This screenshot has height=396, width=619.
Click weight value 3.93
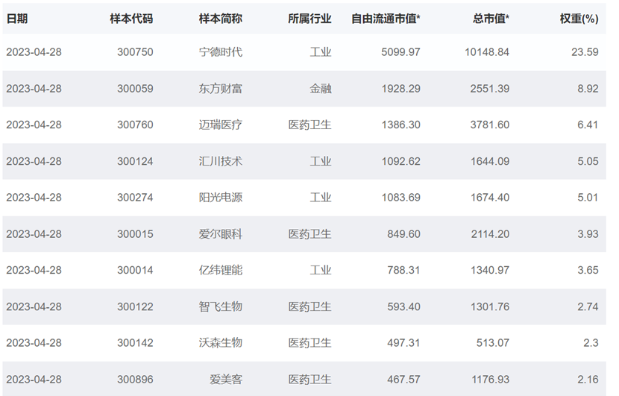coord(588,234)
